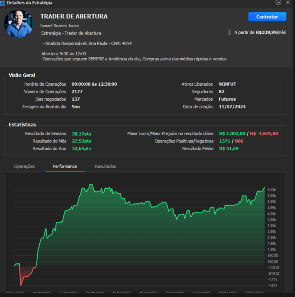Close the Detalhes da Estratégia window

[x=288, y=3]
